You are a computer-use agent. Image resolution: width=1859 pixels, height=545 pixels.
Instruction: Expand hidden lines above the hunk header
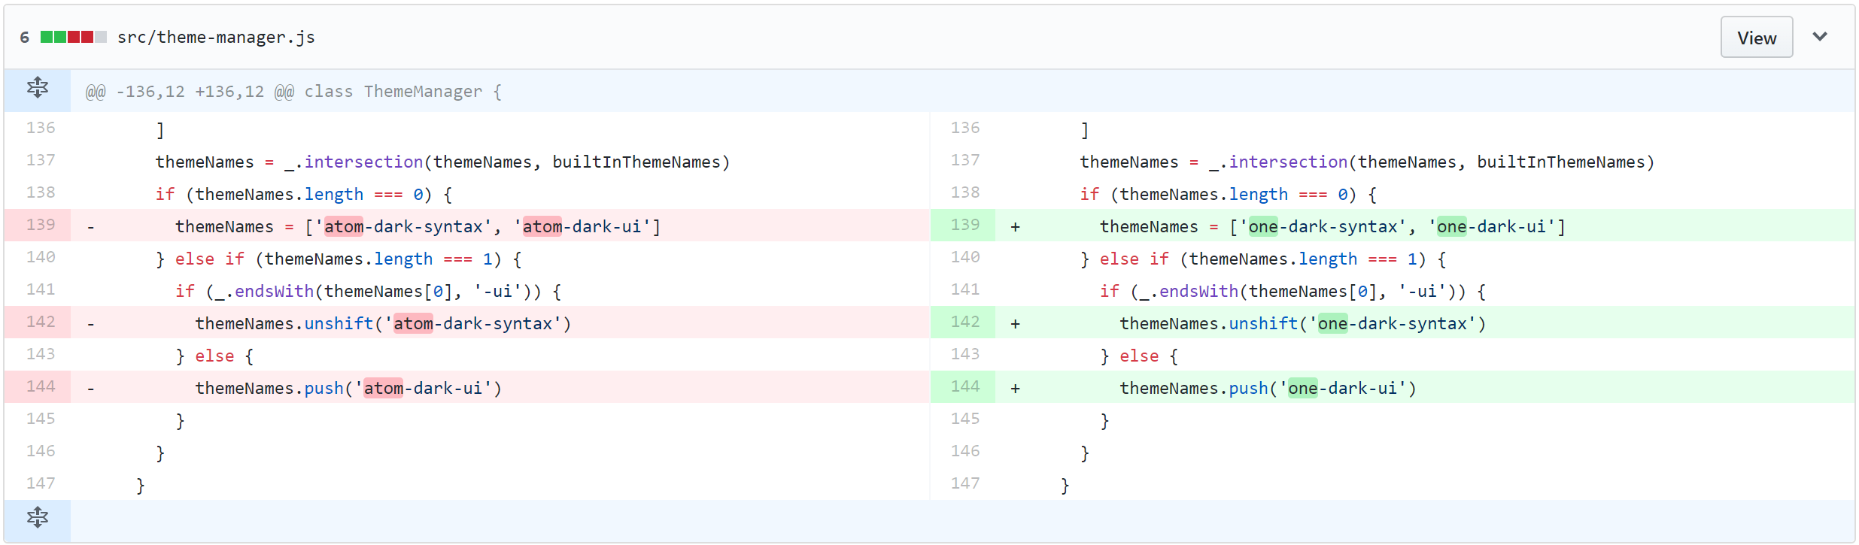[x=37, y=89]
